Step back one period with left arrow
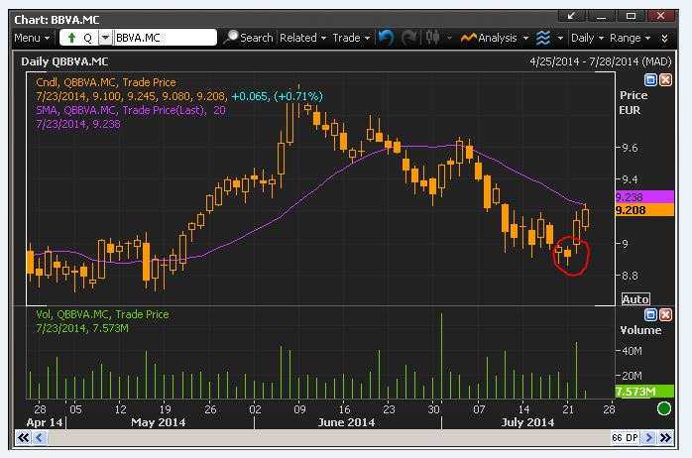 tap(40, 438)
